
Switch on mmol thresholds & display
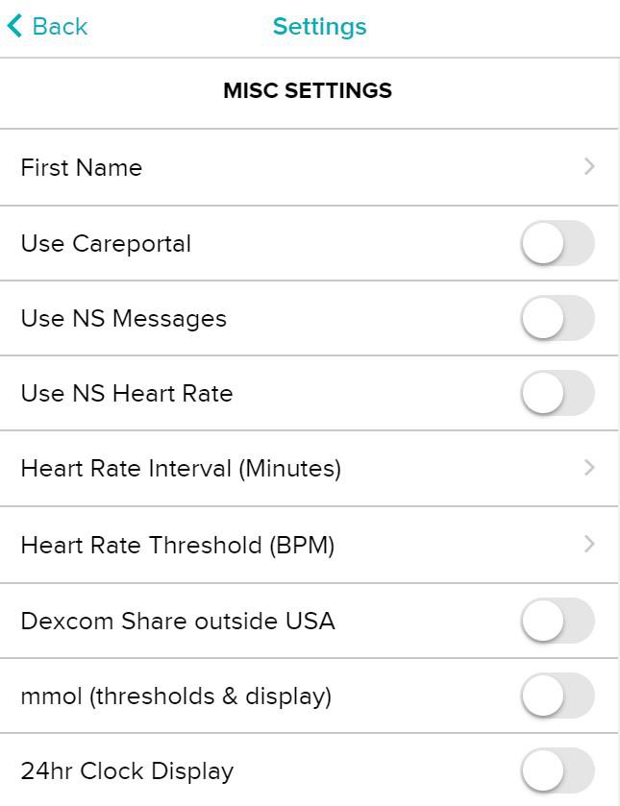558,696
